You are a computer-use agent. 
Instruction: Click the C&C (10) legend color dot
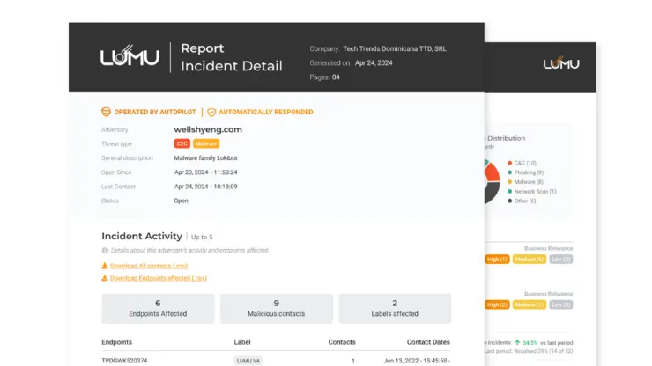pos(508,163)
